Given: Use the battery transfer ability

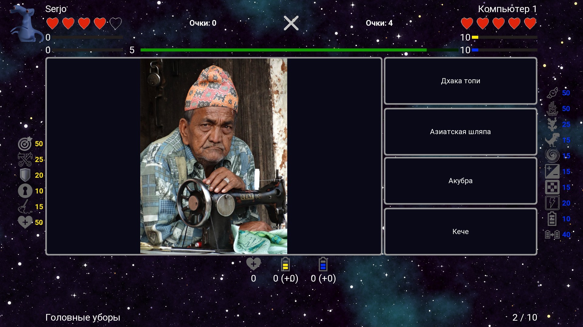Looking at the screenshot, I should 552,235.
